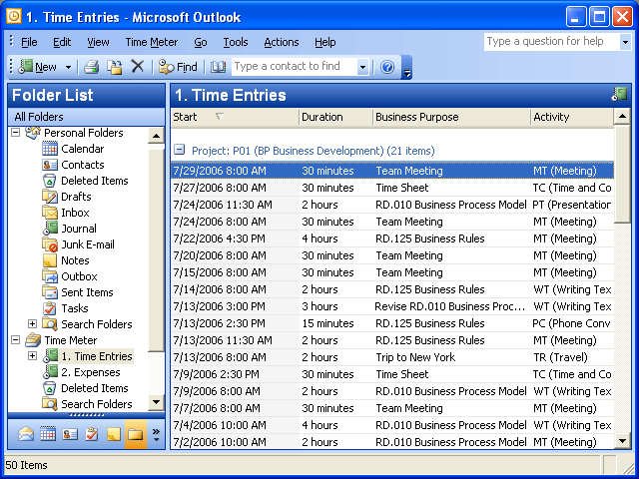The image size is (639, 479).
Task: Select the Inbox folder icon
Action: pyautogui.click(x=50, y=213)
